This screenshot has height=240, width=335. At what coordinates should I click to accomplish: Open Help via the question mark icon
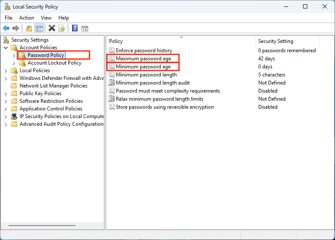click(x=75, y=28)
